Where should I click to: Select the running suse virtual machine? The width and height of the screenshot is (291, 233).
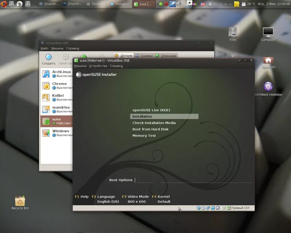pyautogui.click(x=56, y=121)
